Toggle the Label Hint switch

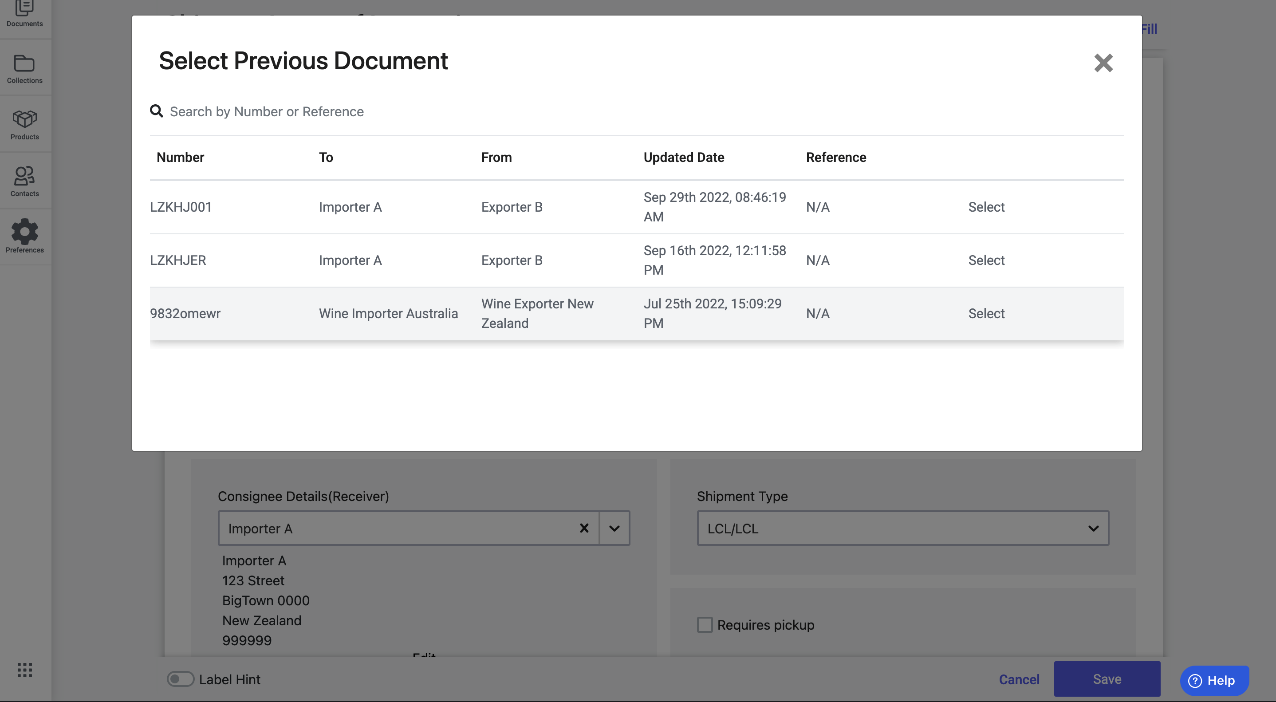(x=180, y=679)
